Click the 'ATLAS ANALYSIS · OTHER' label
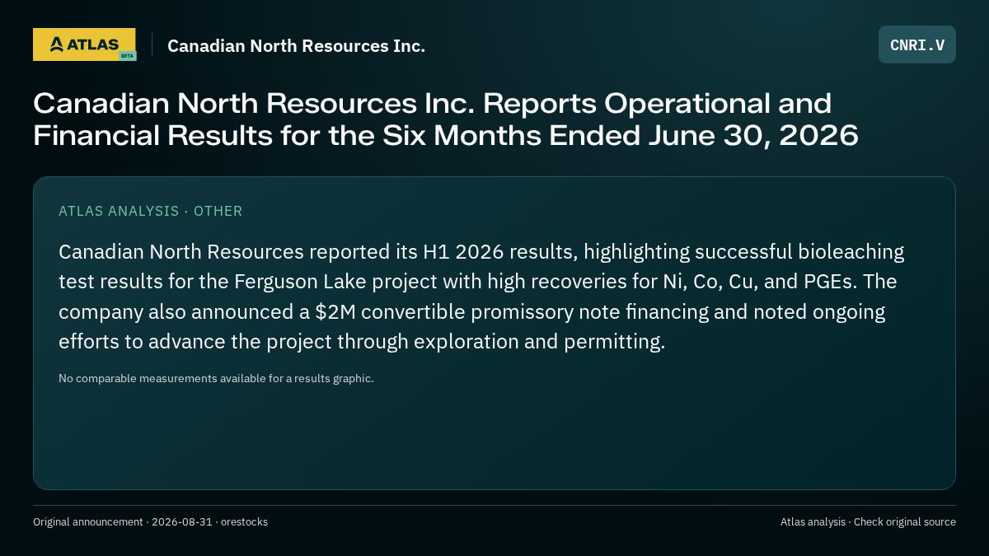Screen dimensions: 989x556 pos(151,211)
